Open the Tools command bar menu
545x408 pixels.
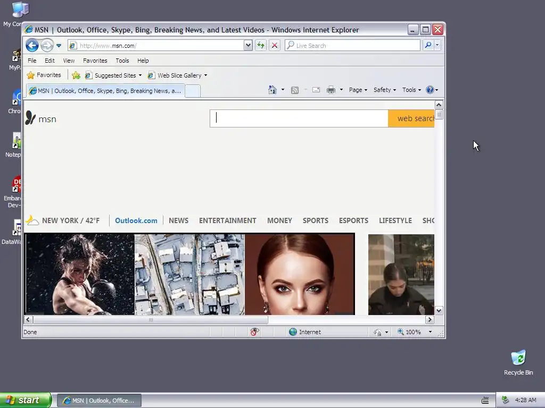(x=411, y=90)
